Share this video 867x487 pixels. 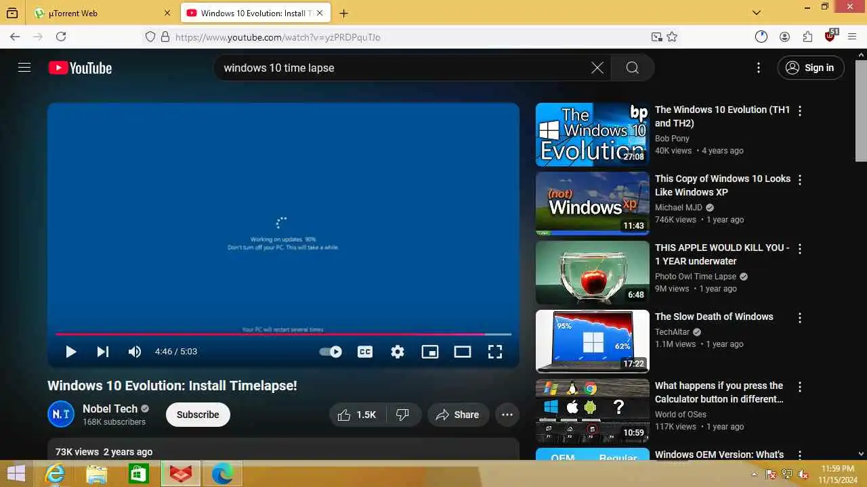coord(457,415)
